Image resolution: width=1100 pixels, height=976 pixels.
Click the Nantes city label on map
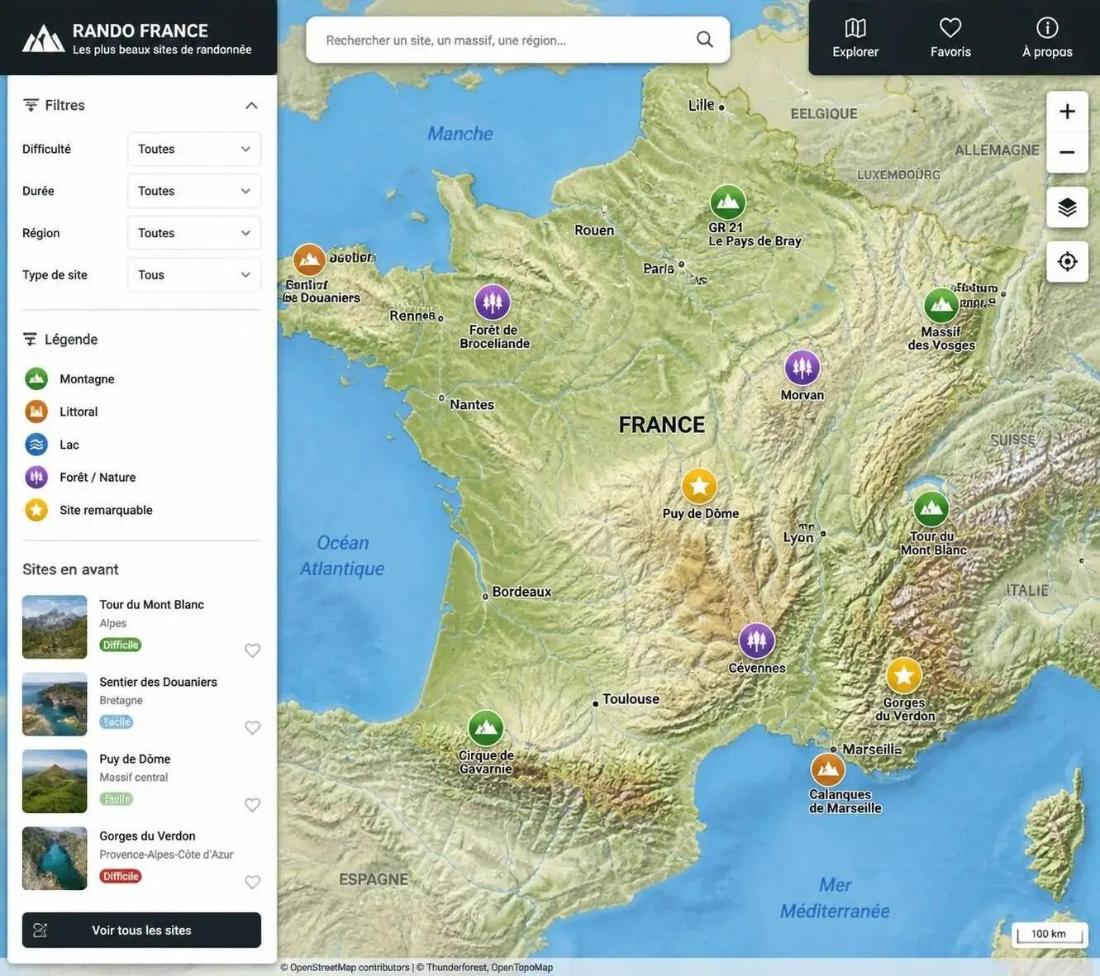point(472,404)
